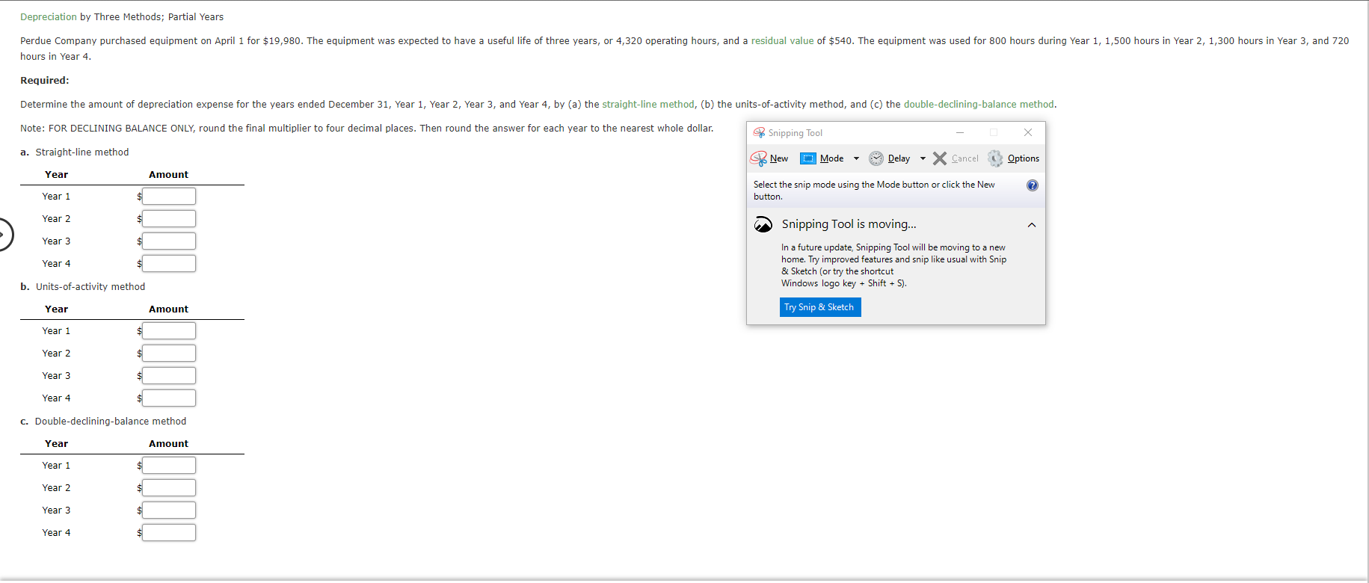Click the 'c. Double-declining-balance method' label
The image size is (1369, 583).
point(103,422)
